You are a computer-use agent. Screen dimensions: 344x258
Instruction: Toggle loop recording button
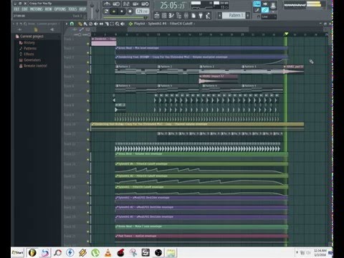pyautogui.click(x=145, y=4)
